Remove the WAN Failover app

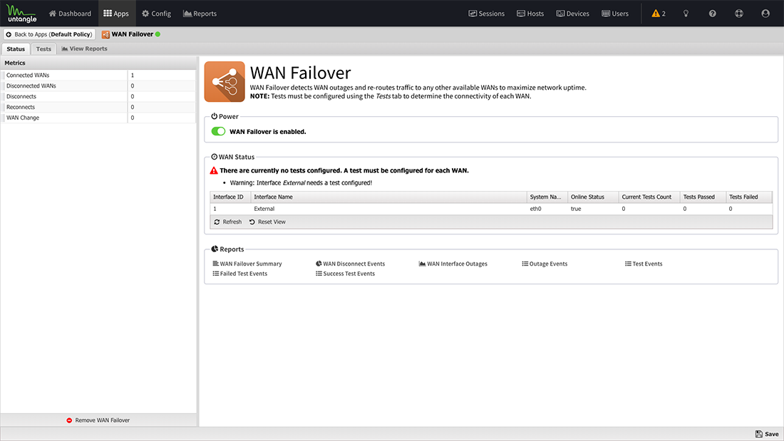[98, 420]
